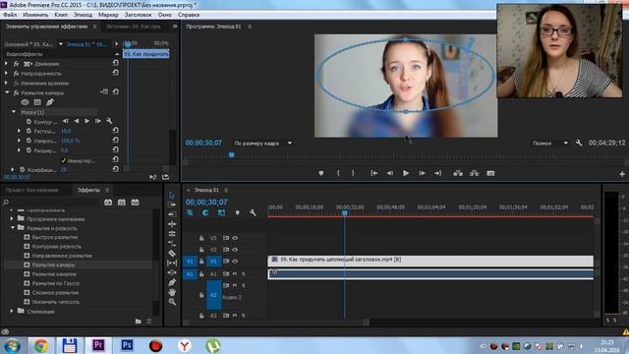Play the program monitor video
Viewport: 629px width, 354px height.
click(406, 173)
